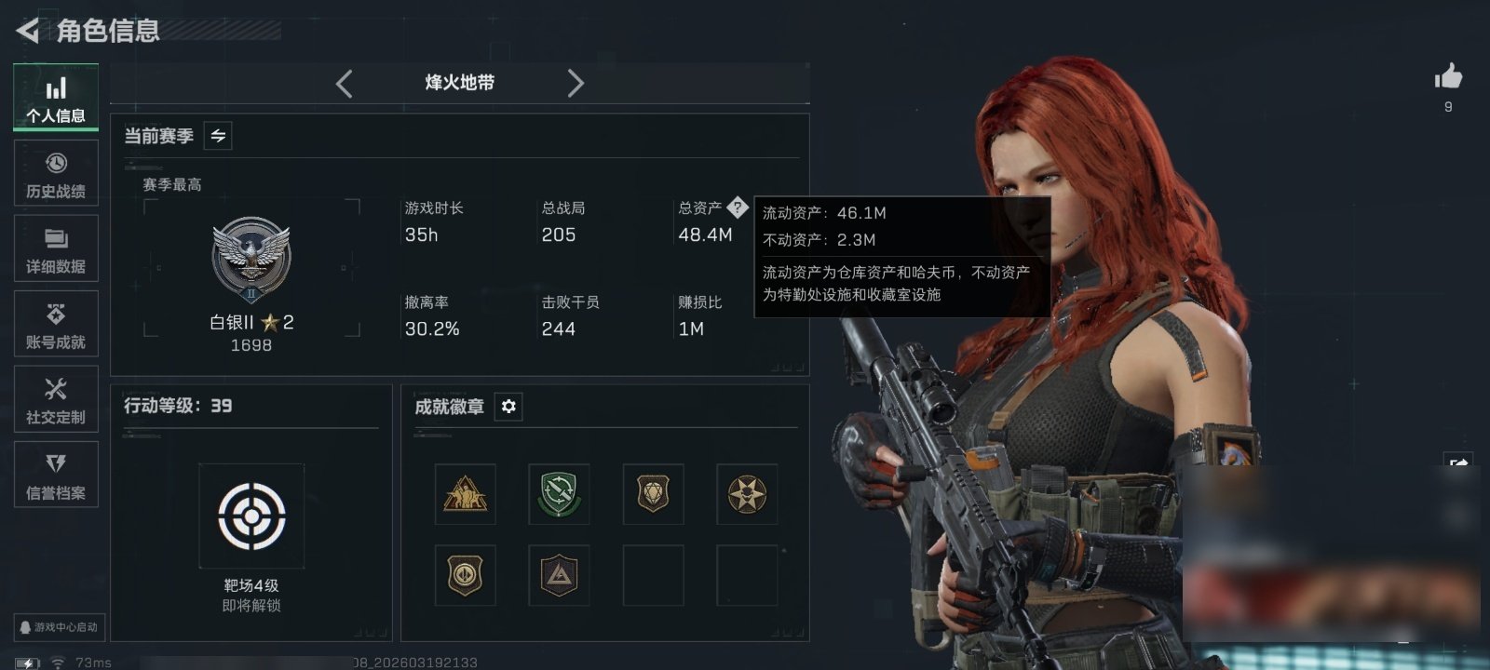Switch to previous mode with left chevron
The height and width of the screenshot is (670, 1490).
point(344,84)
